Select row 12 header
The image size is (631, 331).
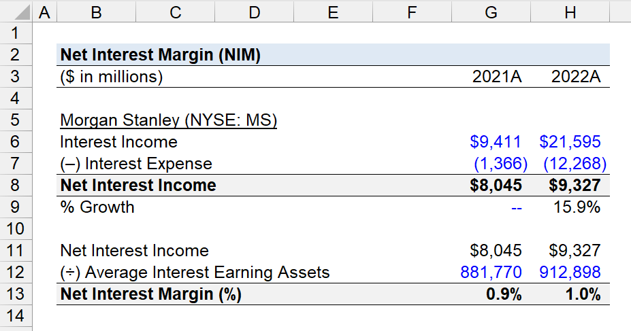pyautogui.click(x=16, y=272)
